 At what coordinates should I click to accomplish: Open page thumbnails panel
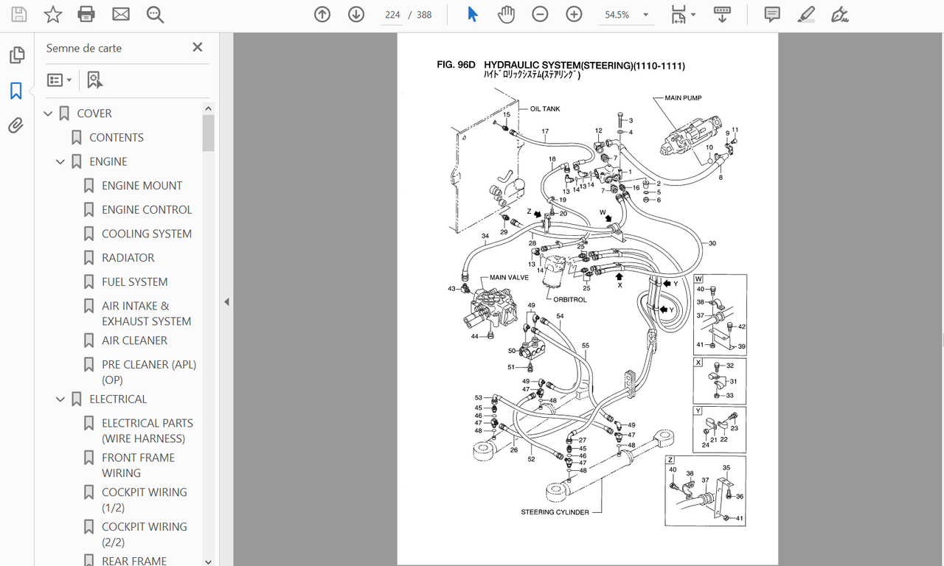coord(16,55)
